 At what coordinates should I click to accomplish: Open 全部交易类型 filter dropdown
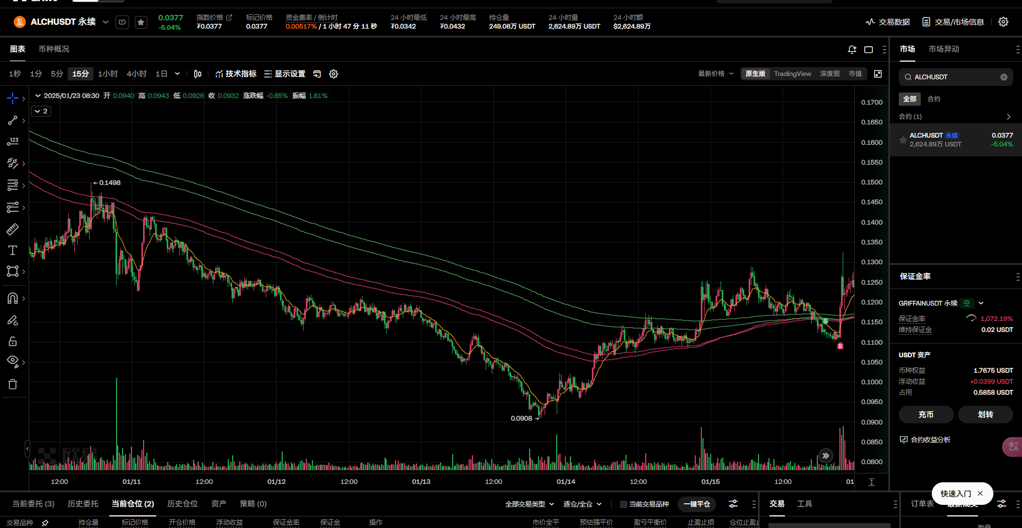click(530, 504)
